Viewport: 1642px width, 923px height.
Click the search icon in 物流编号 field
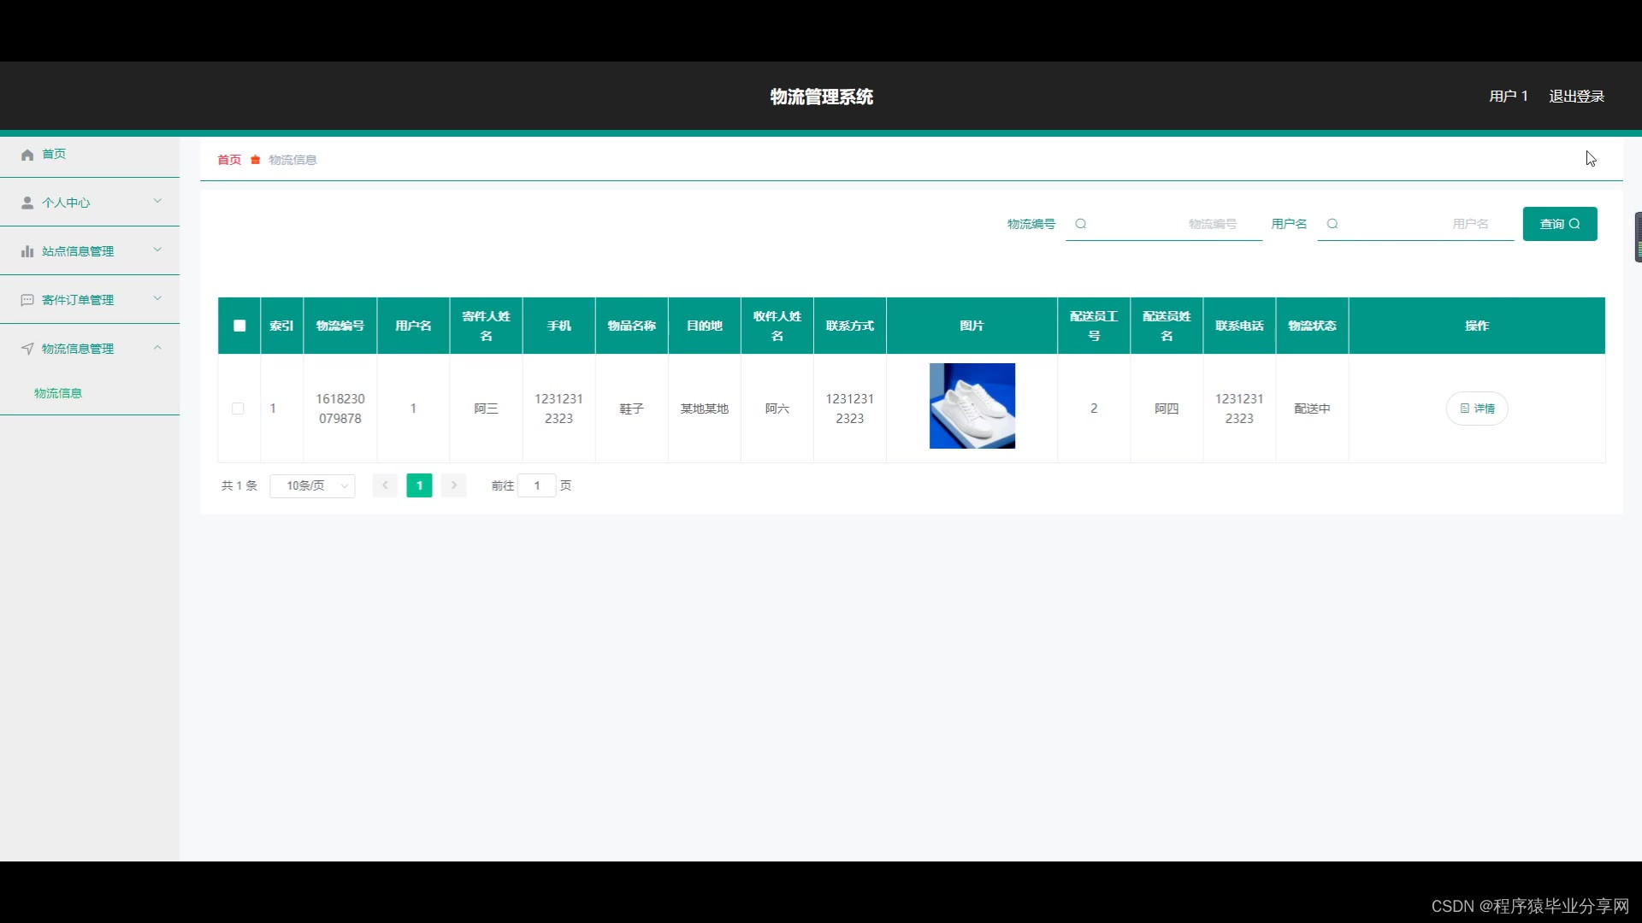[x=1081, y=224]
